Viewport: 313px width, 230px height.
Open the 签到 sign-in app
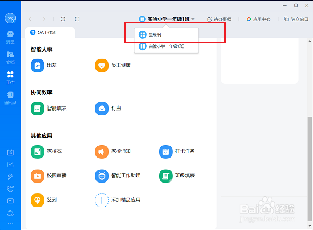point(44,200)
